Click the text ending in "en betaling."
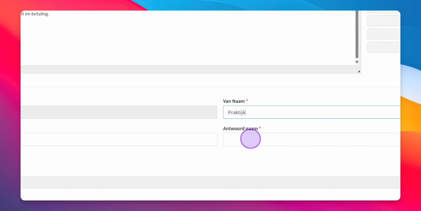 (35, 14)
